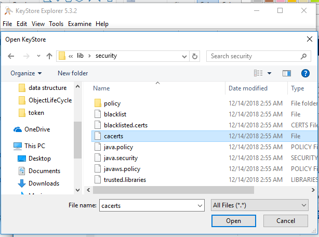The height and width of the screenshot is (237, 319).
Task: Select the blacklist file
Action: pyautogui.click(x=115, y=114)
